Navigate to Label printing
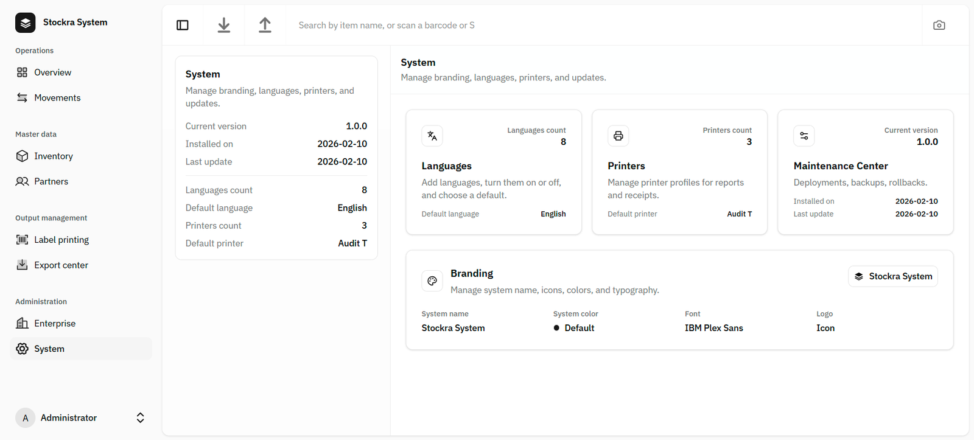Image resolution: width=974 pixels, height=440 pixels. (x=61, y=240)
